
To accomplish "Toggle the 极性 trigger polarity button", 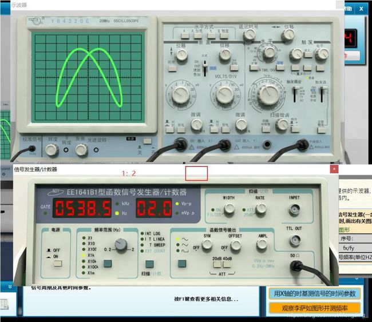I will (x=295, y=129).
